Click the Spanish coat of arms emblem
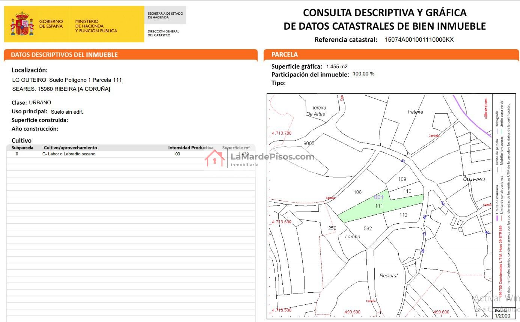 pyautogui.click(x=22, y=24)
